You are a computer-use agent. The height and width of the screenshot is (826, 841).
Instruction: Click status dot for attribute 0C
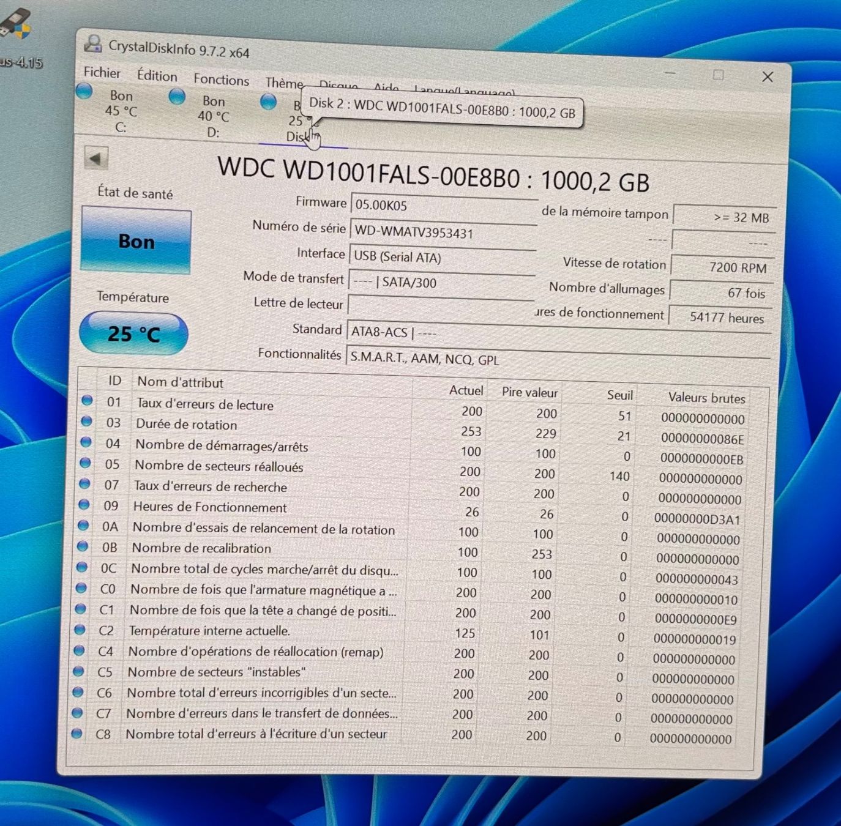81,567
